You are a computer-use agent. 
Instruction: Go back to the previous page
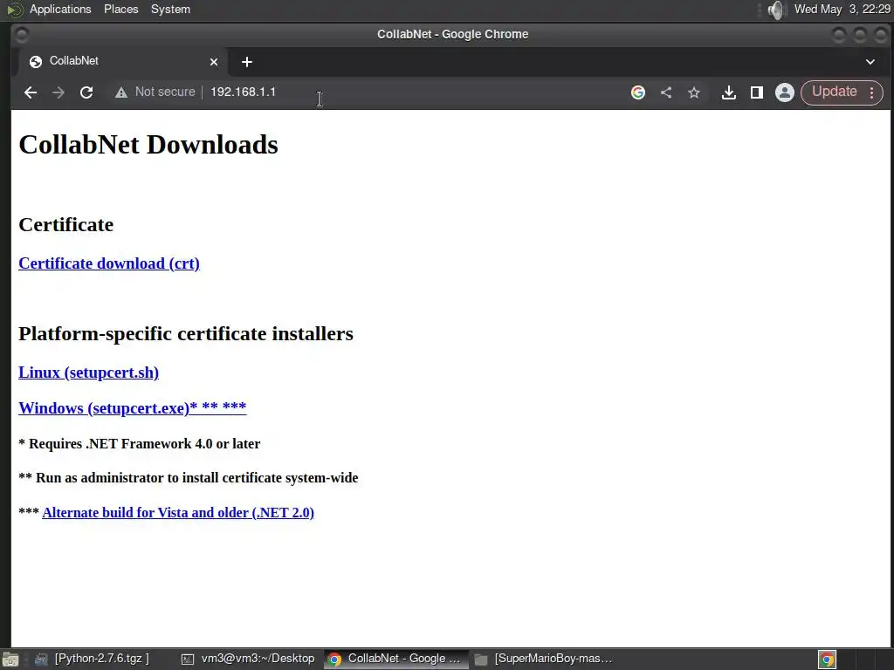(31, 92)
